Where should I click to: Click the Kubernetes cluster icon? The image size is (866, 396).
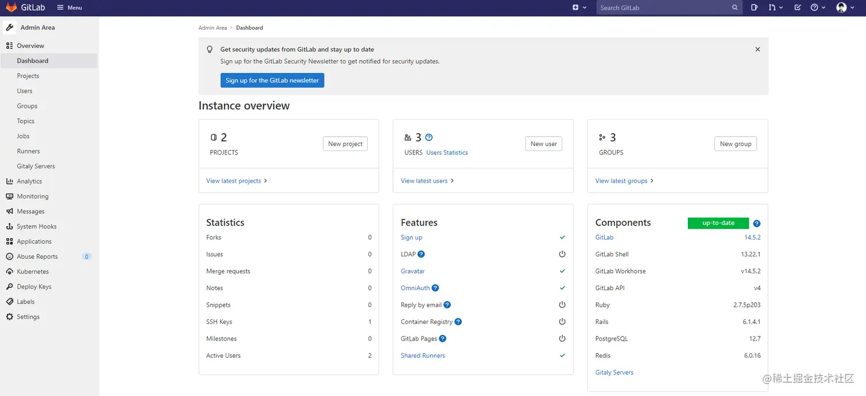[x=9, y=272]
